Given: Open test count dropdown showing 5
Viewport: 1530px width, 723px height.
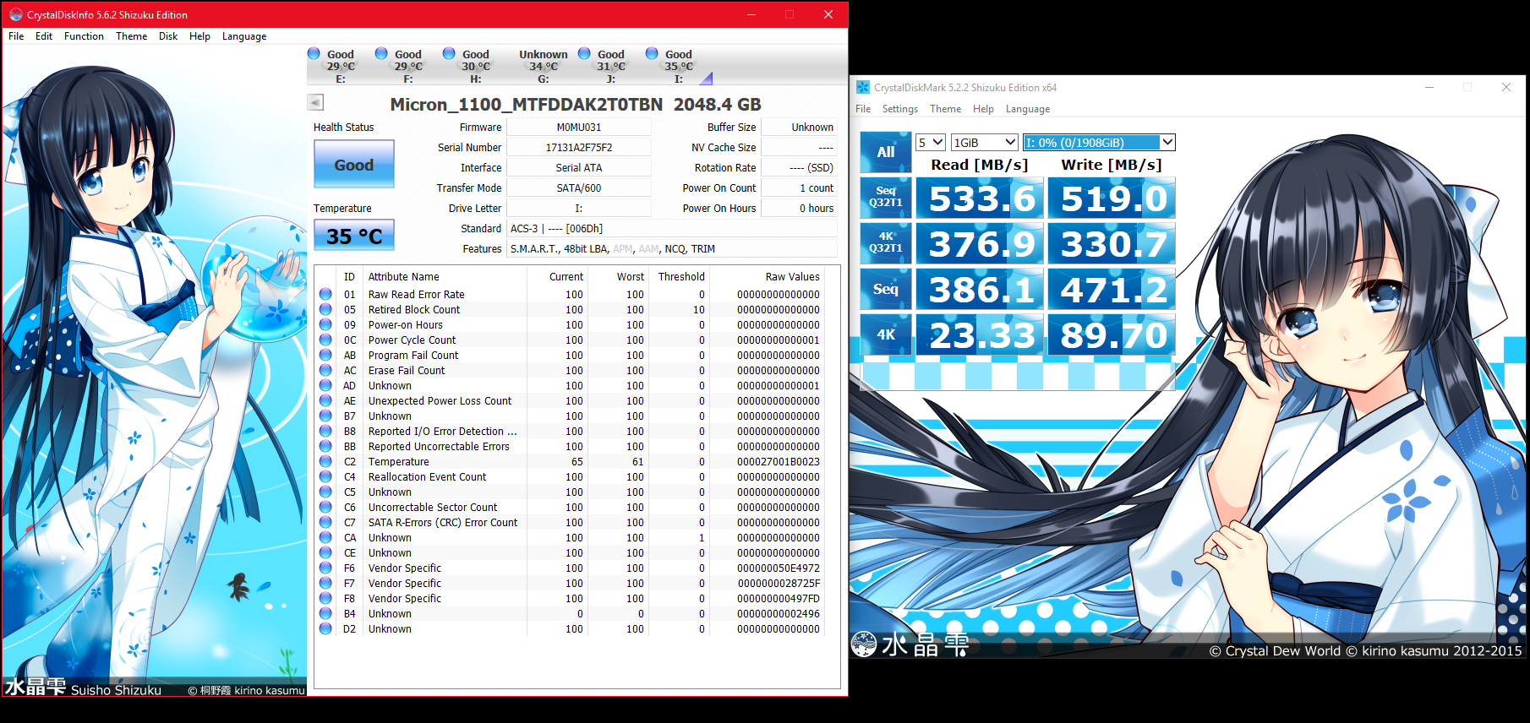Looking at the screenshot, I should (930, 143).
